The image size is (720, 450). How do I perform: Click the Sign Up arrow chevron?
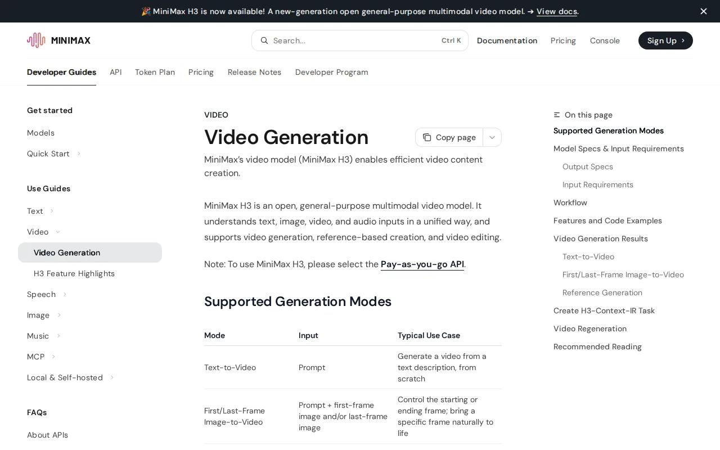click(683, 40)
